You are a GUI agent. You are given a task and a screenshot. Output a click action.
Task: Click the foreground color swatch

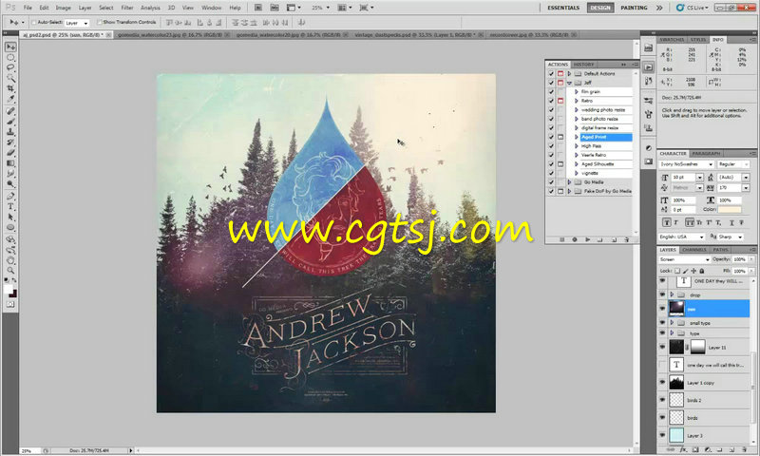tap(9, 290)
